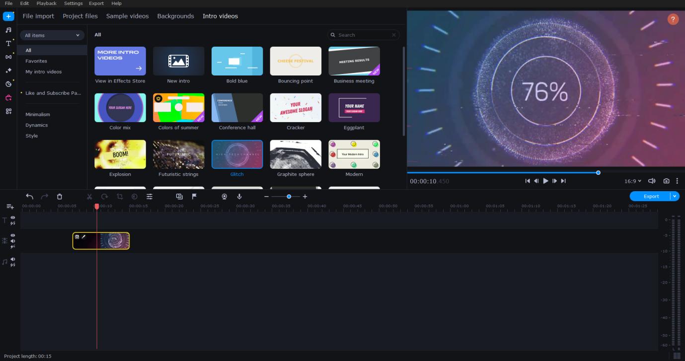Open the Edit menu
Viewport: 685px width, 361px height.
tap(24, 3)
